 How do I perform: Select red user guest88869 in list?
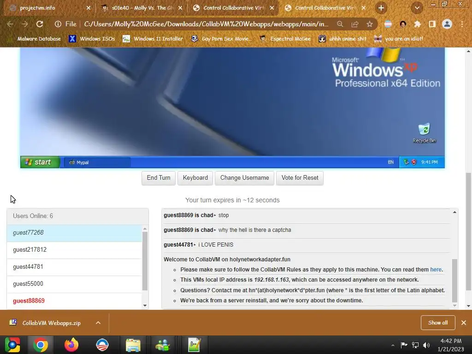point(74,301)
